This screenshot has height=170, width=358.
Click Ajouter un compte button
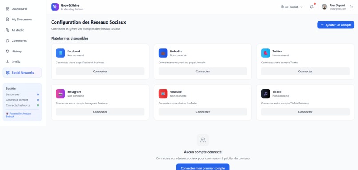pyautogui.click(x=336, y=25)
